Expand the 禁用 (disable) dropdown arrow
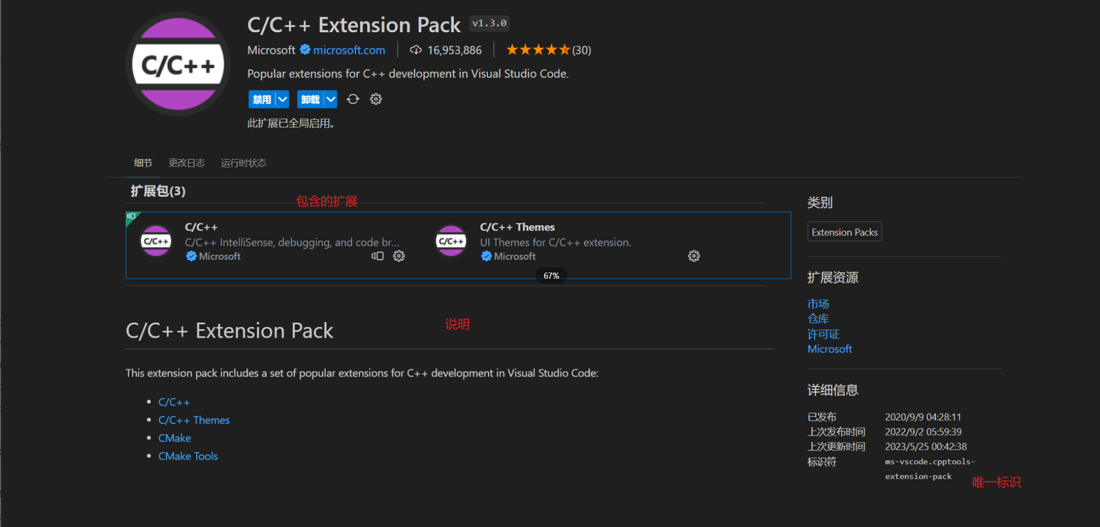 pos(282,99)
